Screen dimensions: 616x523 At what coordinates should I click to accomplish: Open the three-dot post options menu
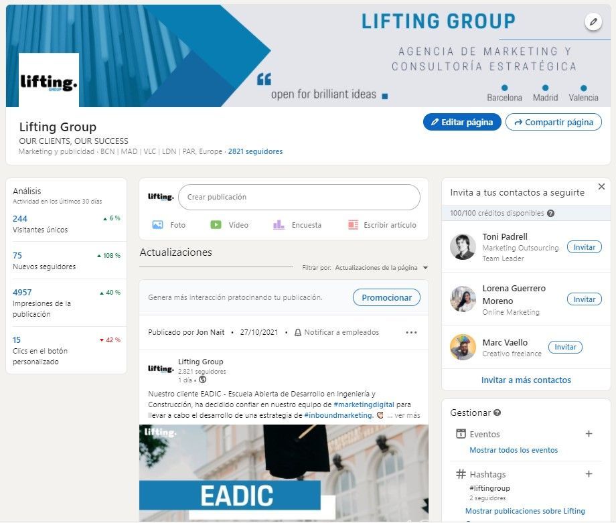[411, 332]
